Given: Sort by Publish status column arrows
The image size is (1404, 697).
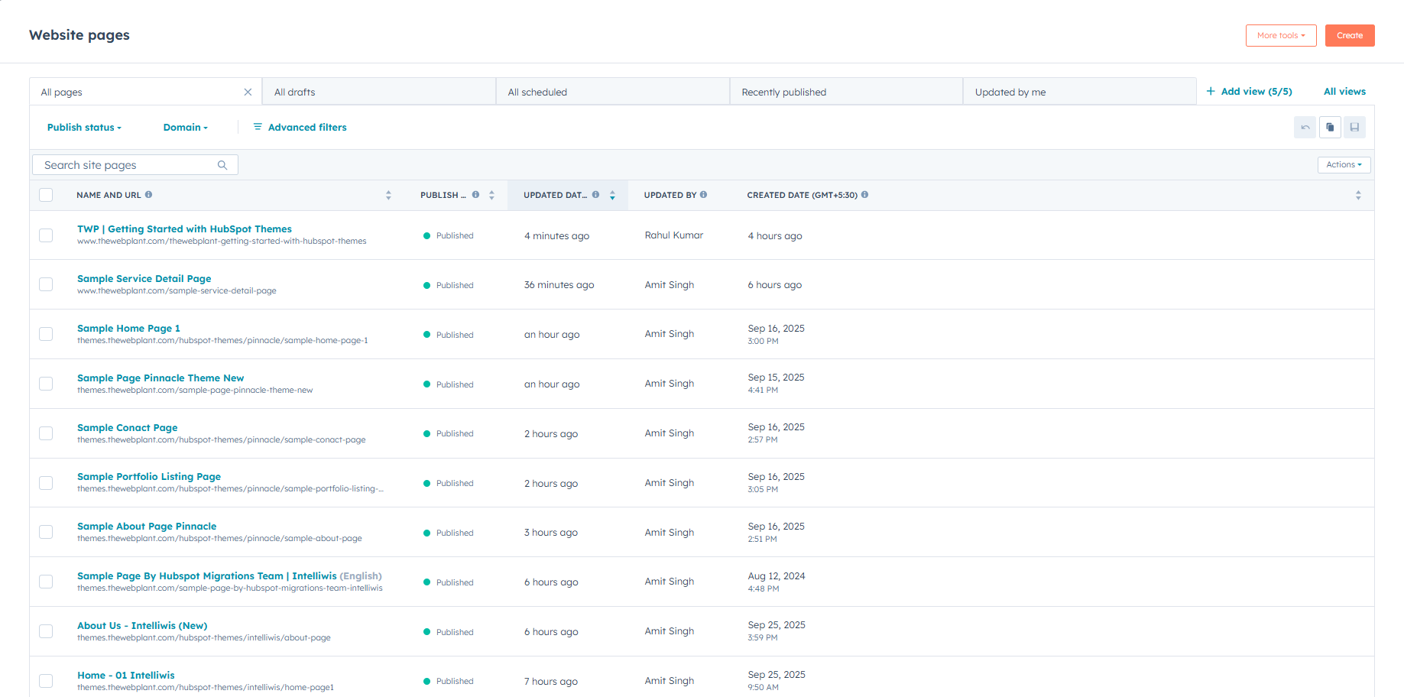Looking at the screenshot, I should point(491,196).
